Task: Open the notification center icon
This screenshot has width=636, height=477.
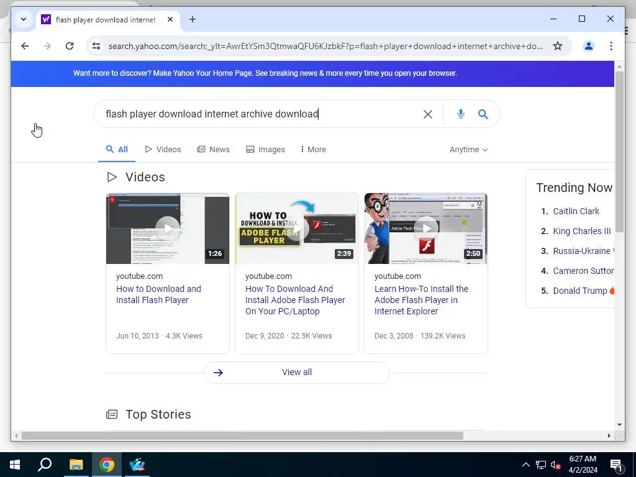Action: (616, 465)
